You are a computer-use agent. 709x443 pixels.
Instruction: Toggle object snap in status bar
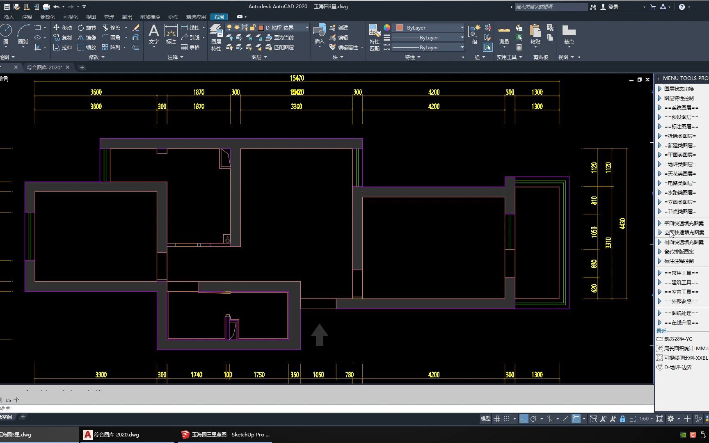click(576, 419)
